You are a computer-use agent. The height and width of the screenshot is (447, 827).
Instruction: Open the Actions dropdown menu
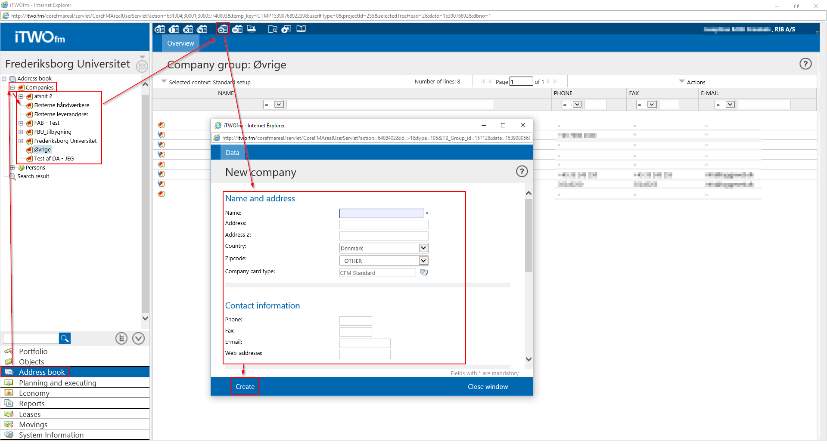pyautogui.click(x=693, y=82)
